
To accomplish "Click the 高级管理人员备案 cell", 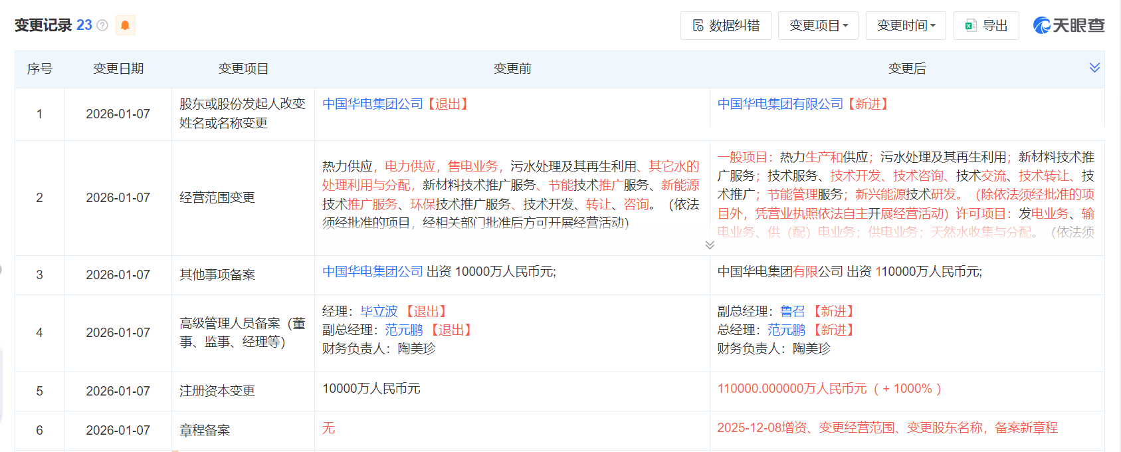I will click(243, 332).
